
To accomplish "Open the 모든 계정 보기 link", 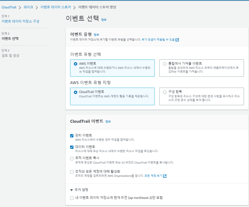I will [x=153, y=176].
